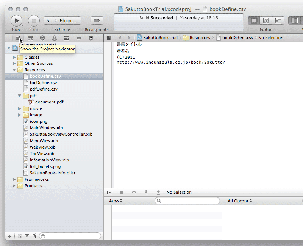This screenshot has height=246, width=303.
Task: Open bookDefine.csv jump bar segment
Action: point(235,38)
